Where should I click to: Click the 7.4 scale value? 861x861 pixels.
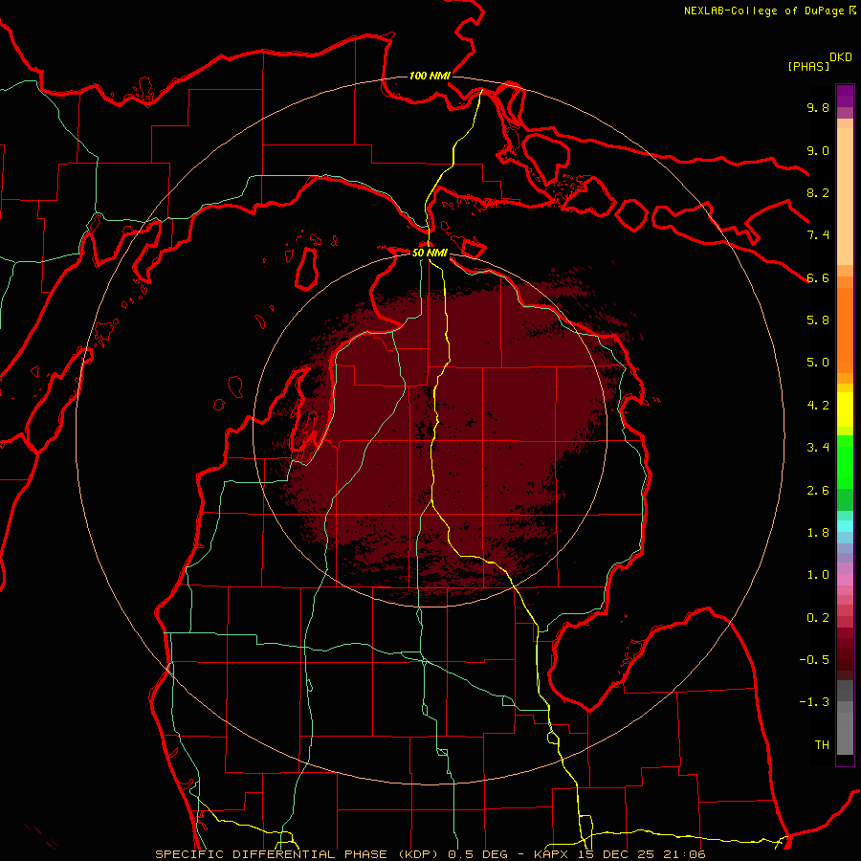(x=818, y=235)
